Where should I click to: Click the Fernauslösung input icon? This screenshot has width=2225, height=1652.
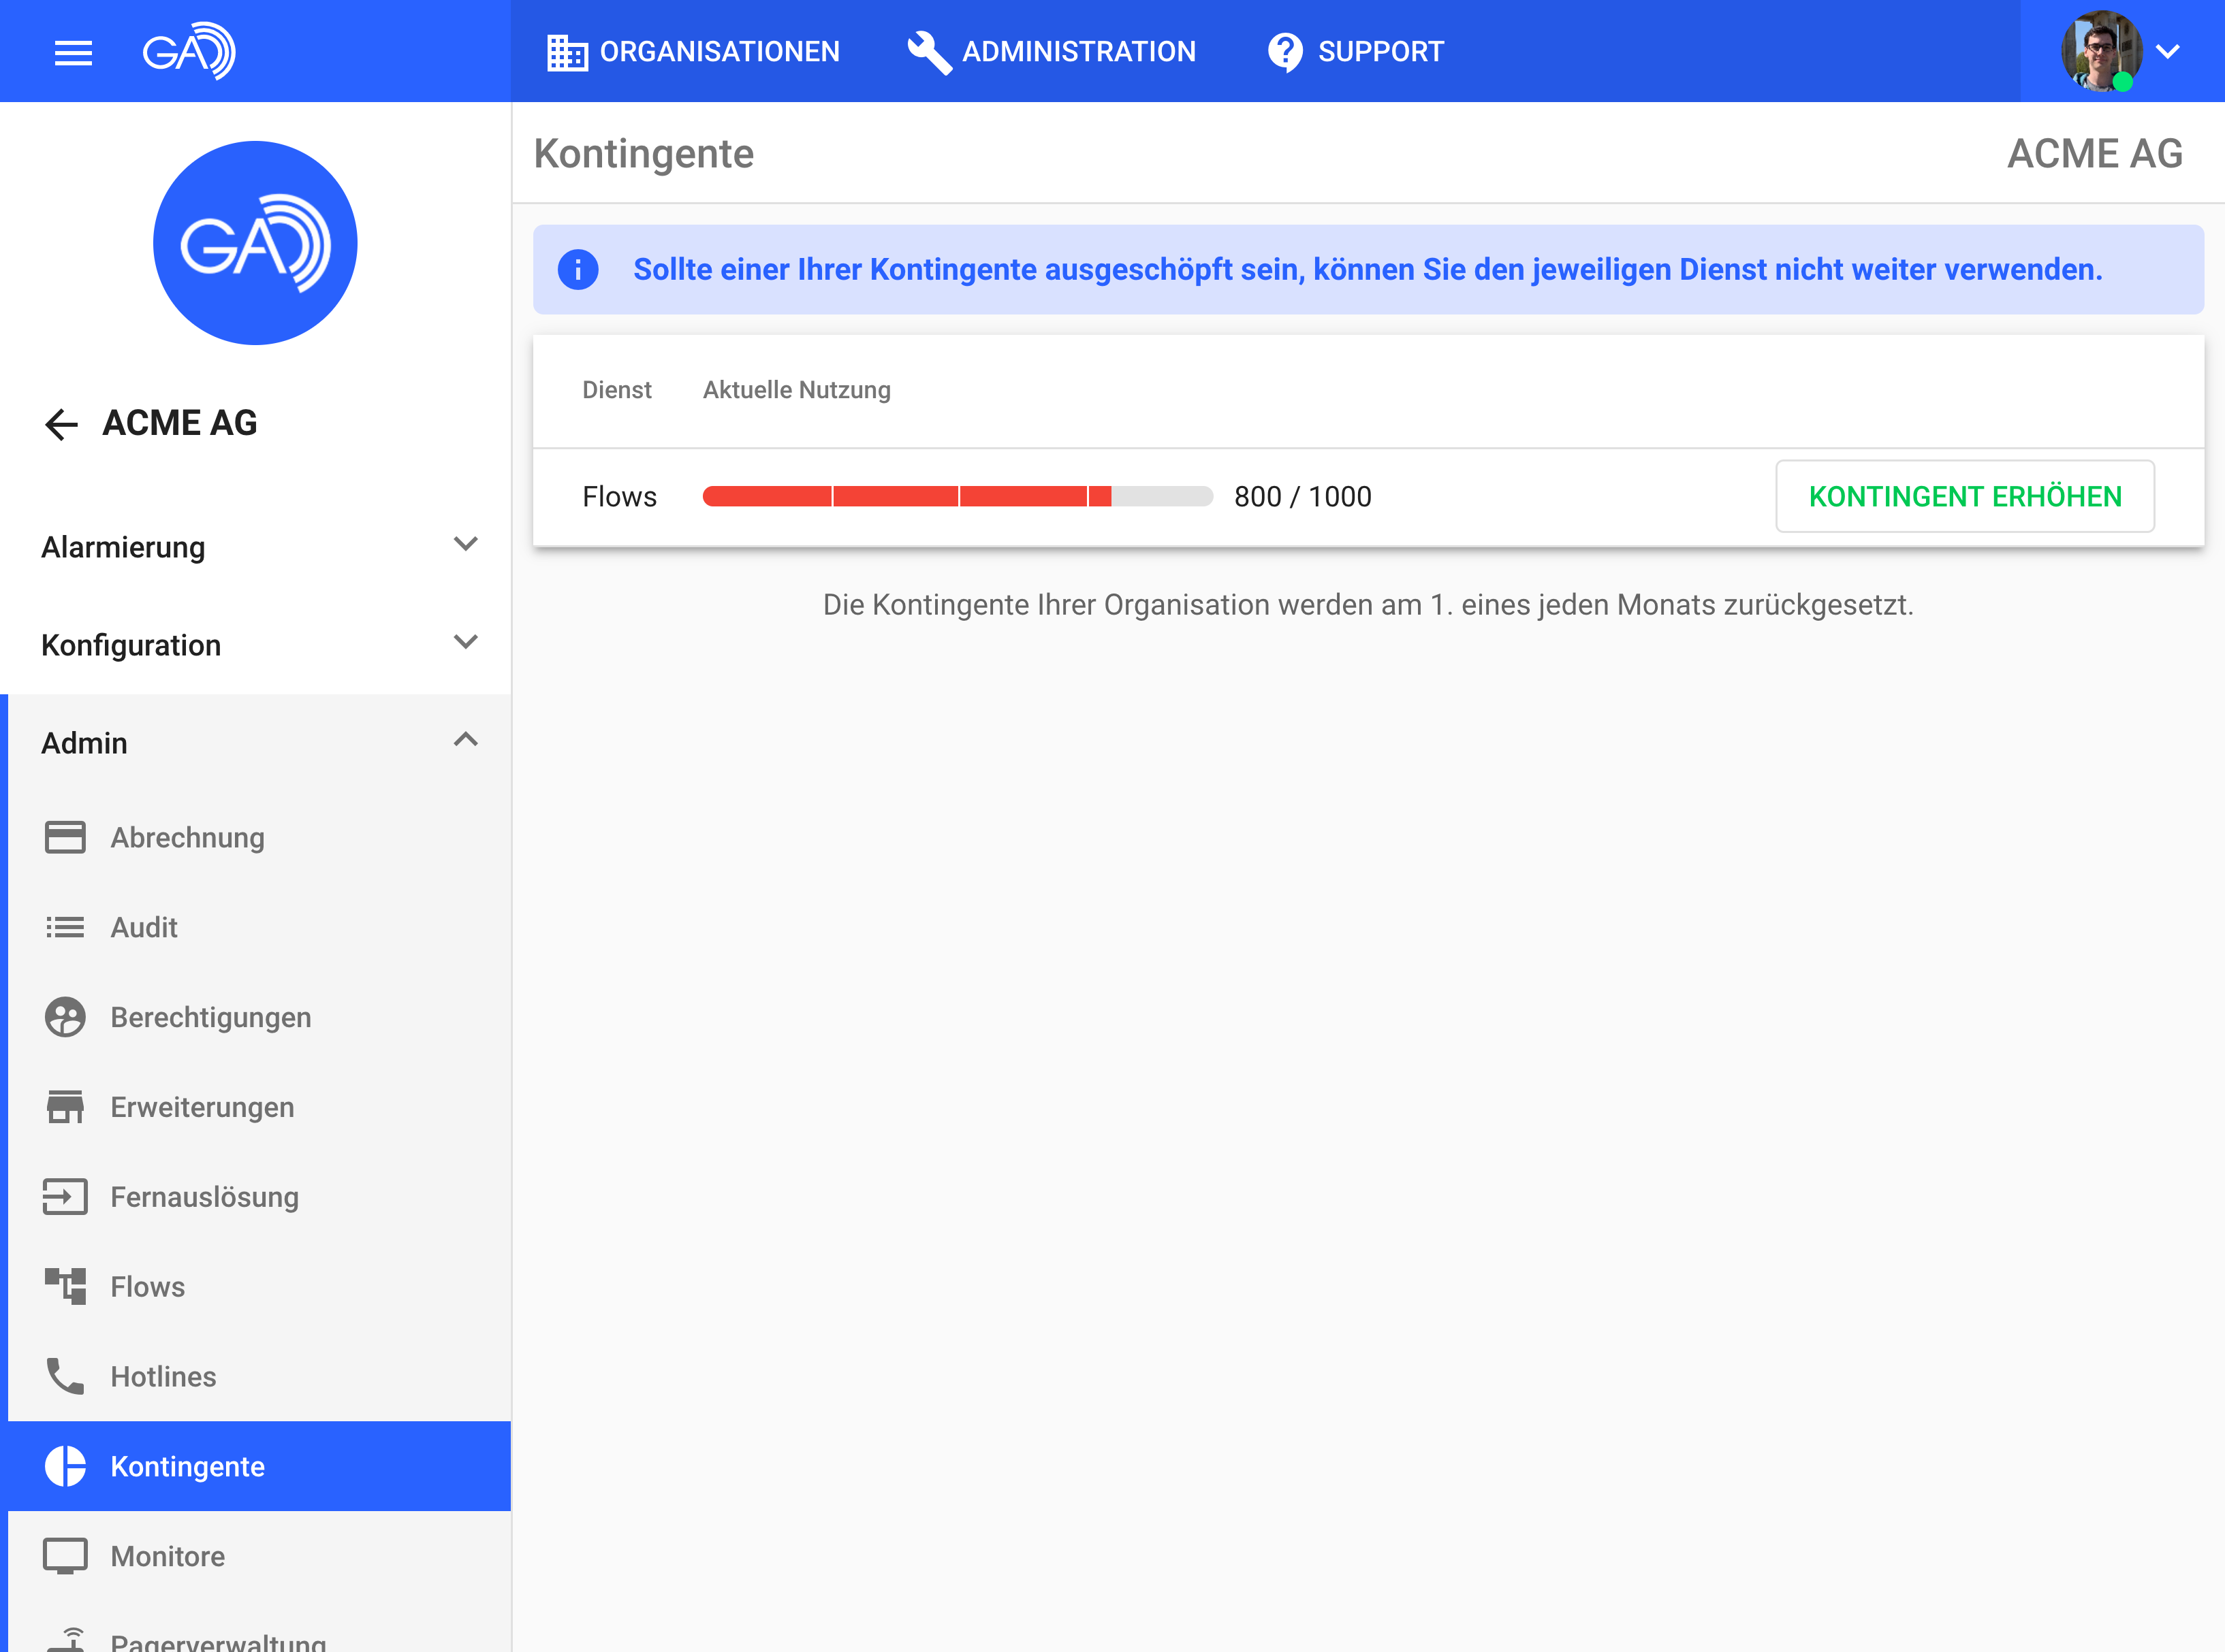[x=65, y=1197]
